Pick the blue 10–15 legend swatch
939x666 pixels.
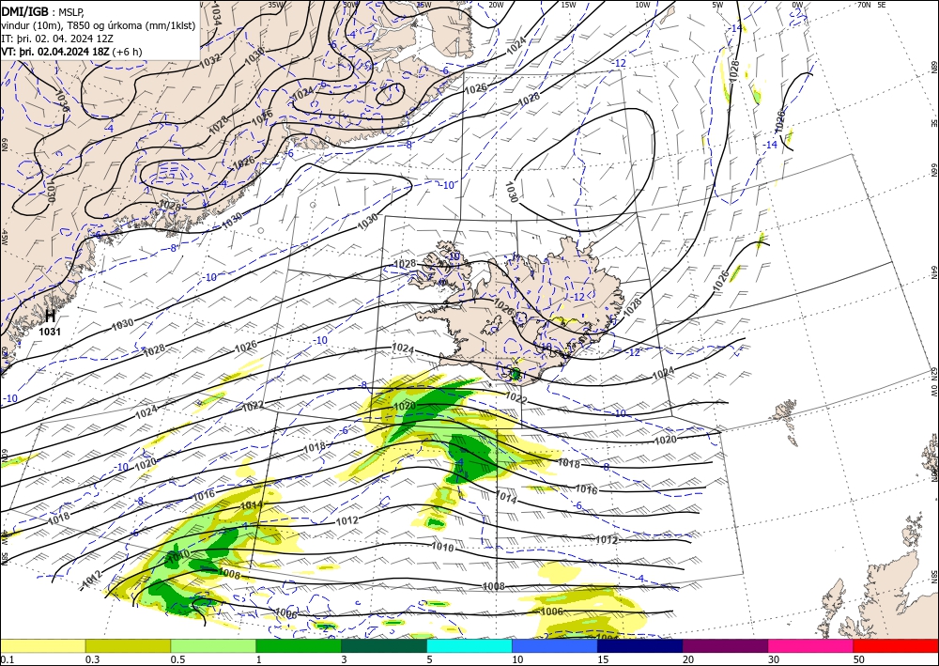(555, 645)
